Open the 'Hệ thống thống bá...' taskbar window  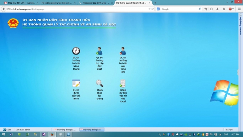click(65, 129)
